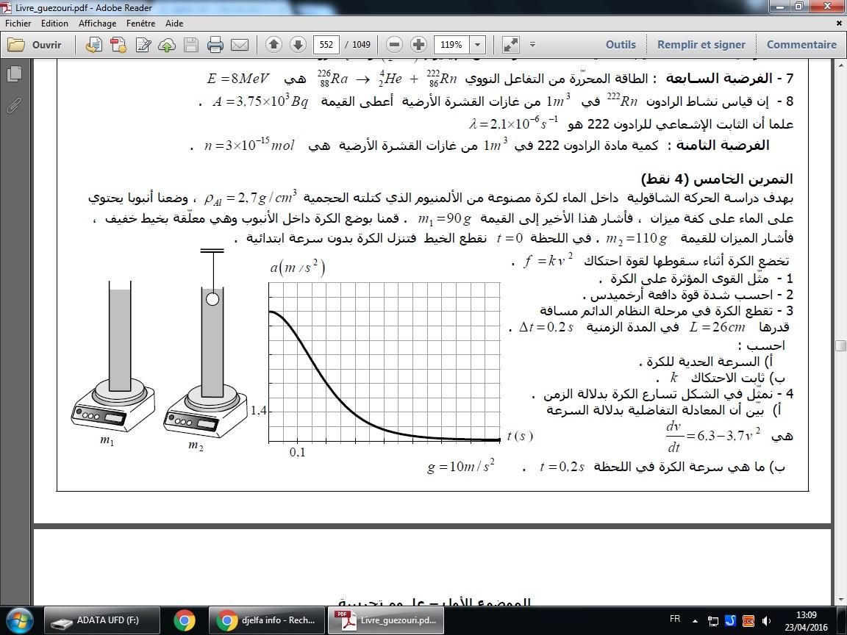The image size is (847, 635).
Task: Open the Edition menu
Action: (x=54, y=24)
